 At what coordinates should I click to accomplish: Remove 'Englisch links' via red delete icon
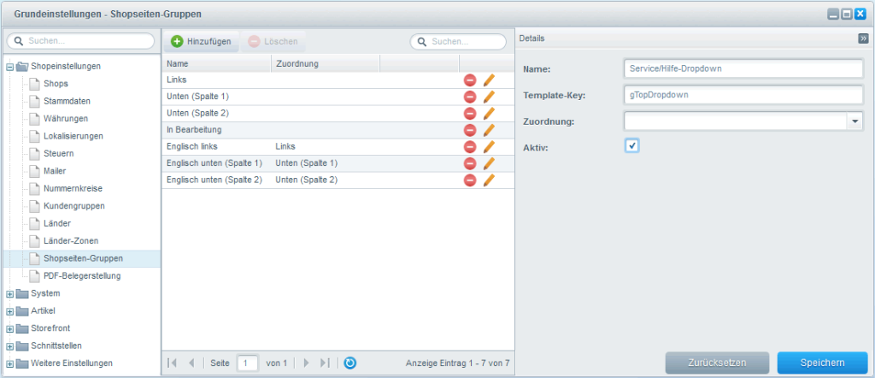(x=470, y=147)
